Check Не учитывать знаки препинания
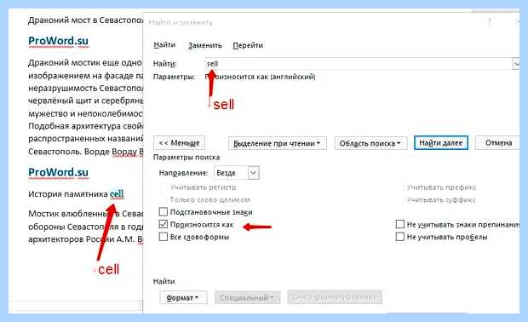 (400, 224)
